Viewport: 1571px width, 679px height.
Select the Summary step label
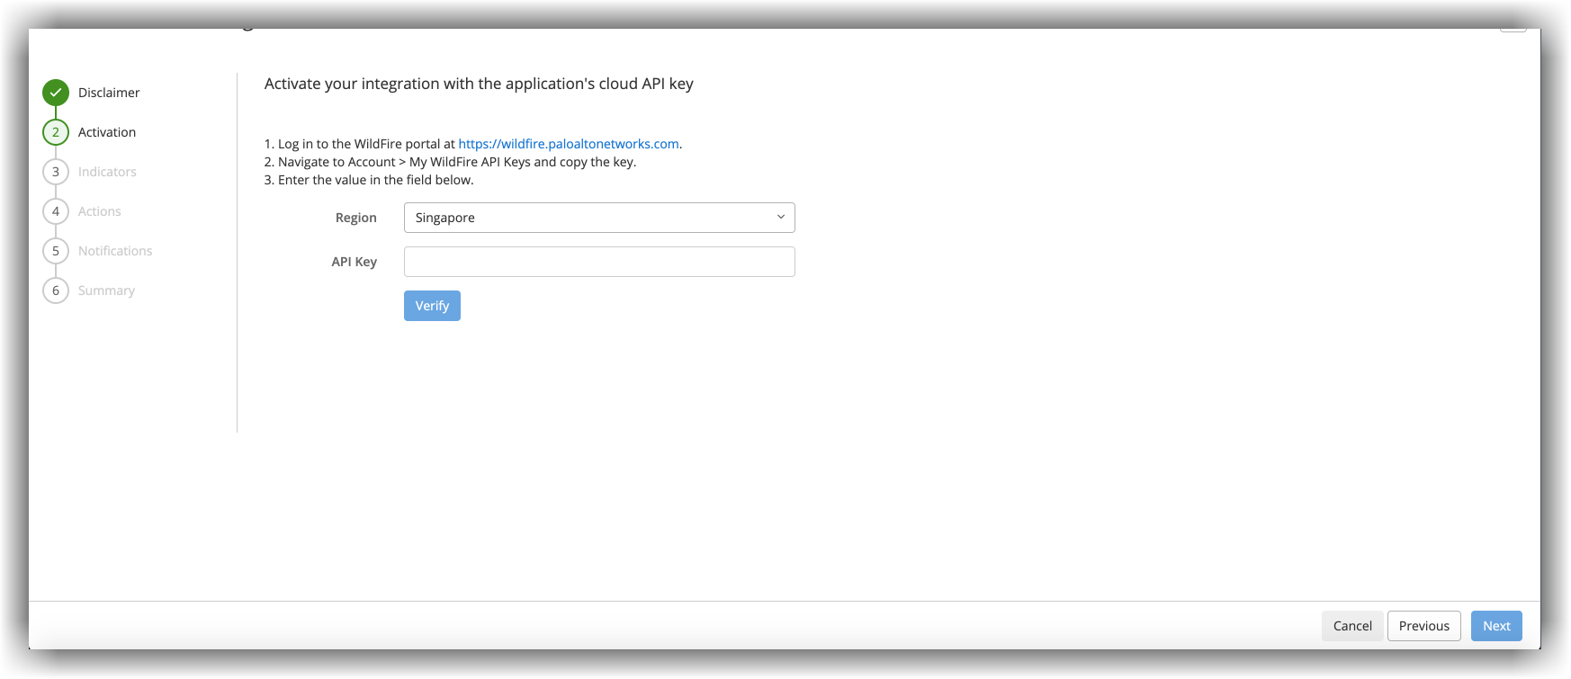coord(106,290)
